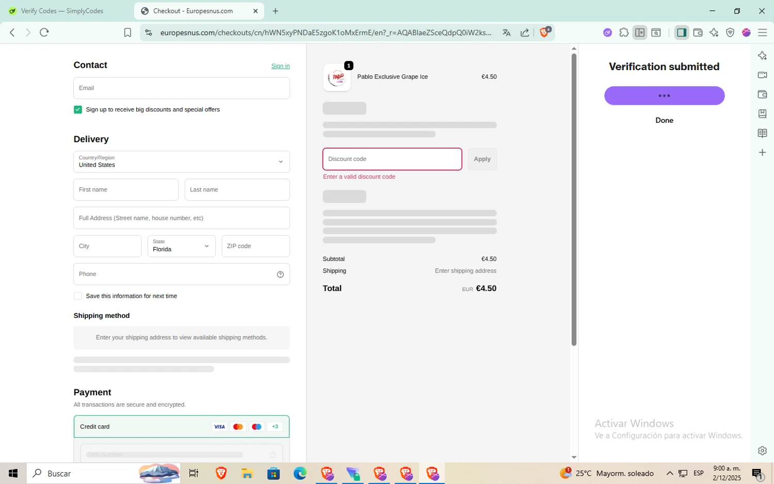Click the Sign in link
This screenshot has width=774, height=484.
coord(281,66)
